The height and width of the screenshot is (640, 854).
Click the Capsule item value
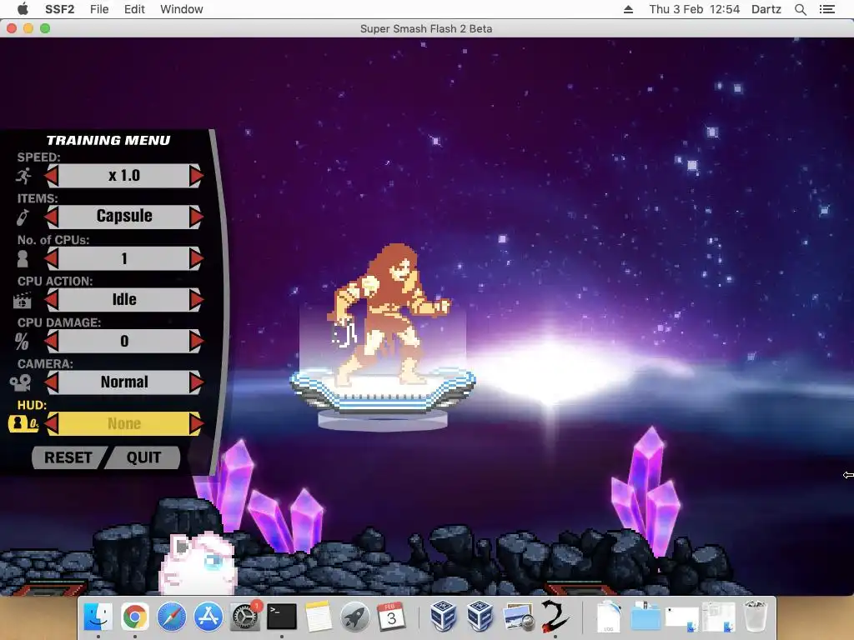(x=124, y=217)
